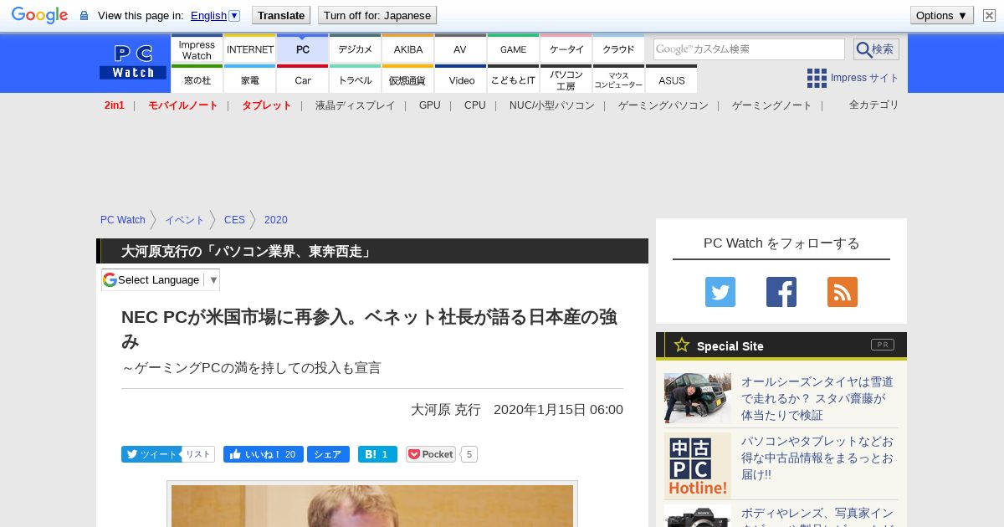Open the Video tab
Image resolution: width=1004 pixels, height=527 pixels.
tap(460, 79)
